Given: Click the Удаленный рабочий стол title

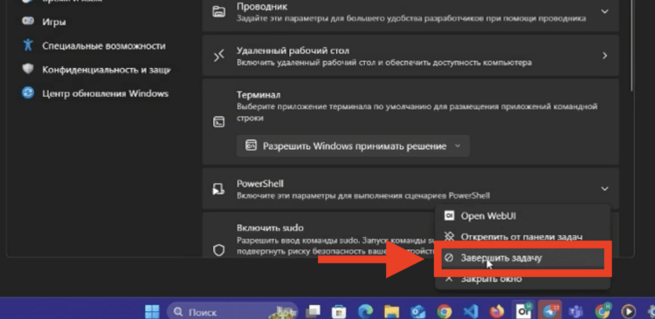Looking at the screenshot, I should click(x=293, y=51).
